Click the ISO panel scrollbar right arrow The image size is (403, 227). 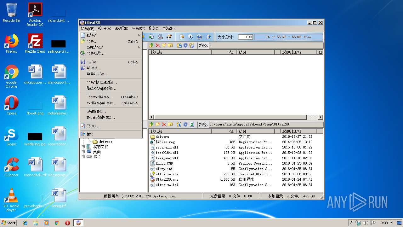click(x=321, y=117)
